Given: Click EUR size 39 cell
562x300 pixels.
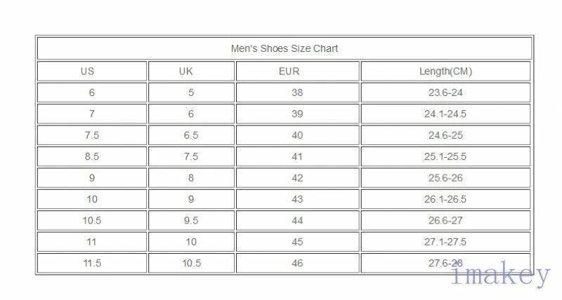Looking at the screenshot, I should click(x=297, y=114).
